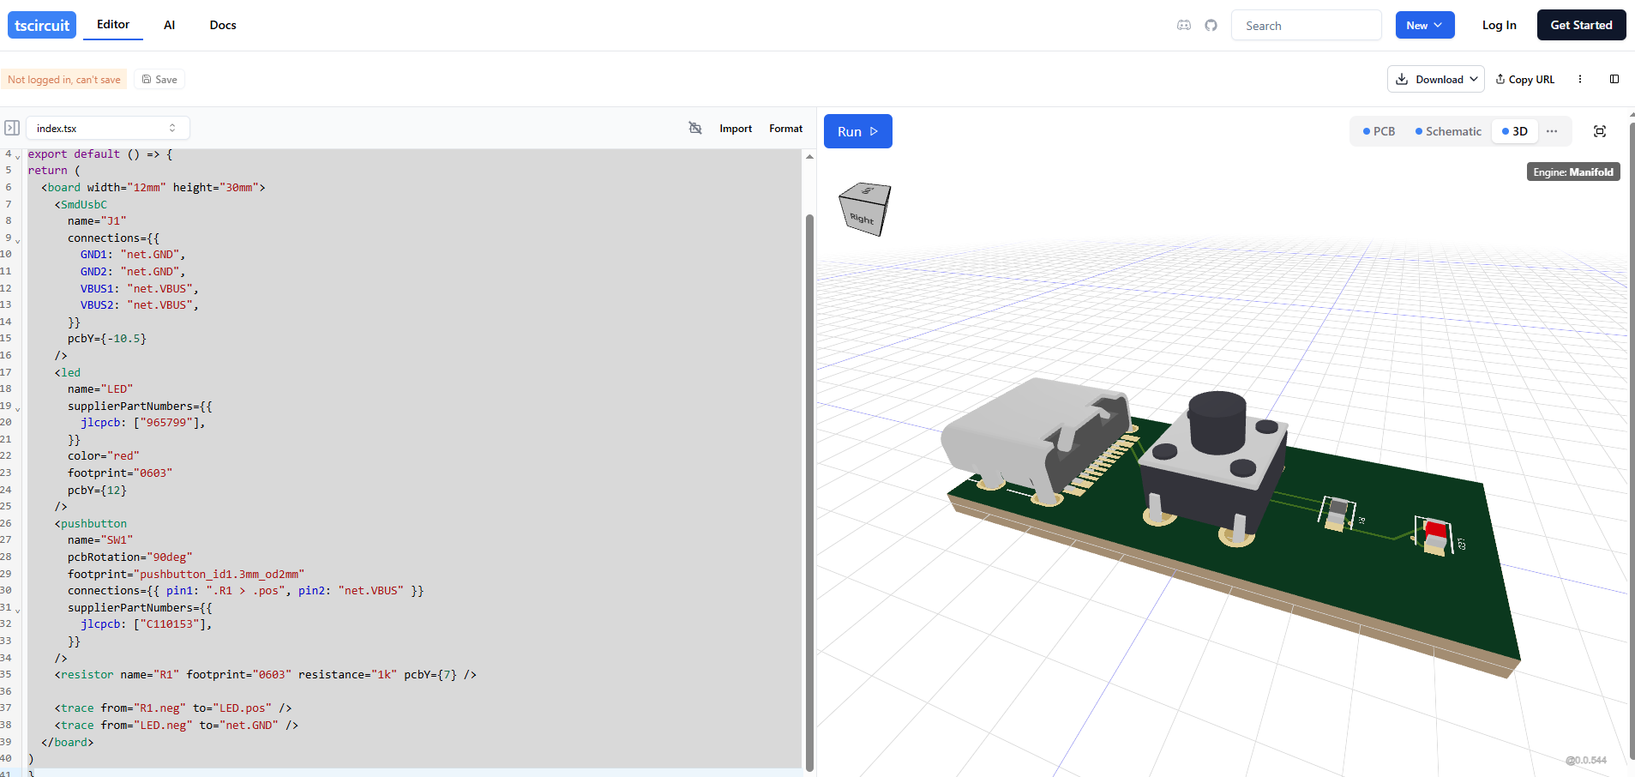Open the GitHub icon link

(x=1211, y=26)
